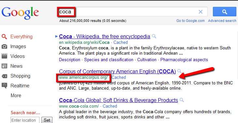Click the News newspaper icon
This screenshot has height=123, width=238.
click(4, 66)
